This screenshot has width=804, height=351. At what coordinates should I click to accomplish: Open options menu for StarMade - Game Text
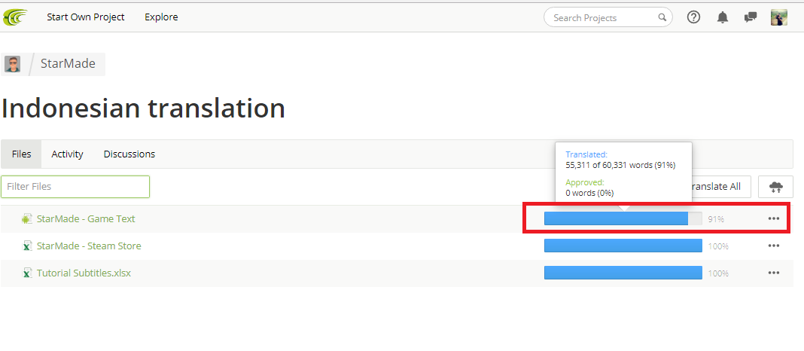click(x=774, y=219)
